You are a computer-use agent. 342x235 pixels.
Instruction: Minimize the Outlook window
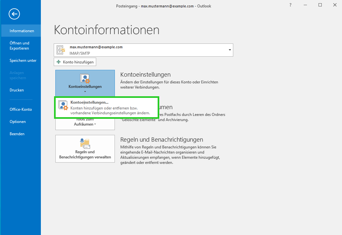[x=305, y=5]
